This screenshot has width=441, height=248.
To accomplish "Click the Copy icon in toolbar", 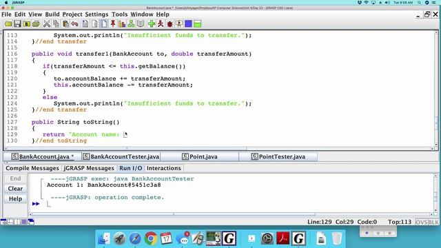I will click(56, 24).
